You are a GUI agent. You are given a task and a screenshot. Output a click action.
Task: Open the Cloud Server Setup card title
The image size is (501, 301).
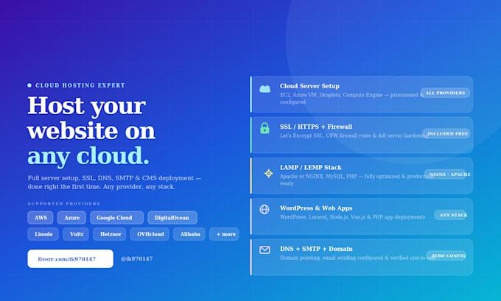pyautogui.click(x=309, y=86)
